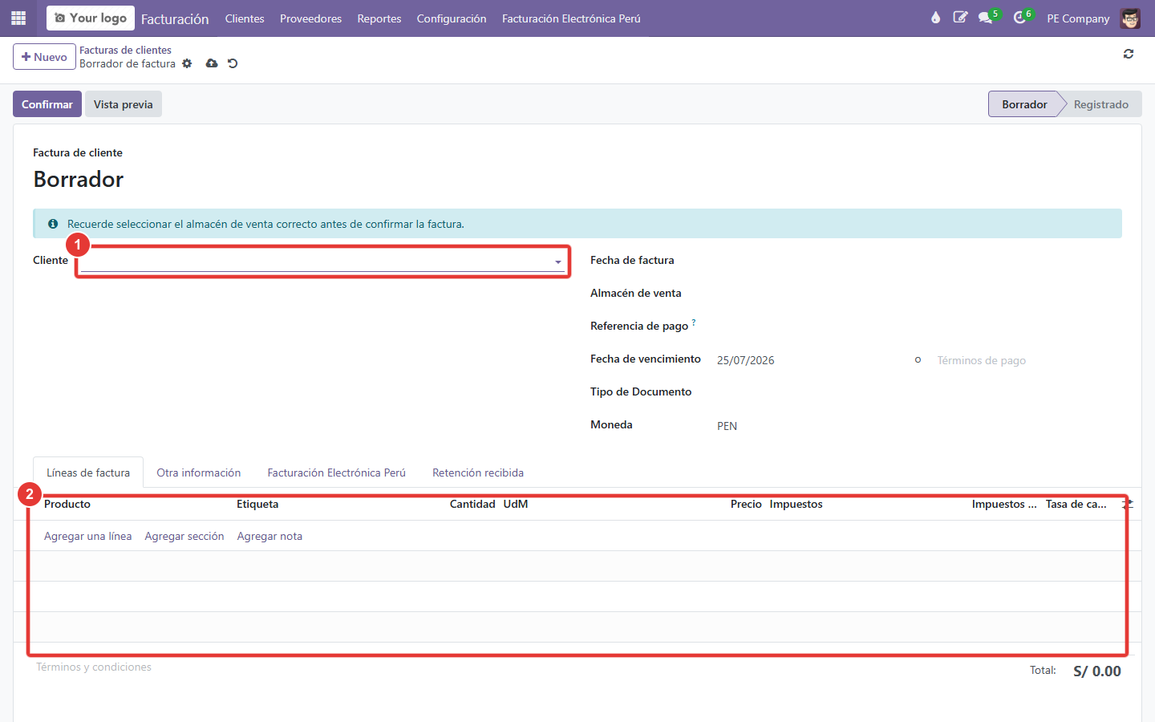Image resolution: width=1155 pixels, height=722 pixels.
Task: Click the Facturas de clientes breadcrumb
Action: click(x=125, y=50)
